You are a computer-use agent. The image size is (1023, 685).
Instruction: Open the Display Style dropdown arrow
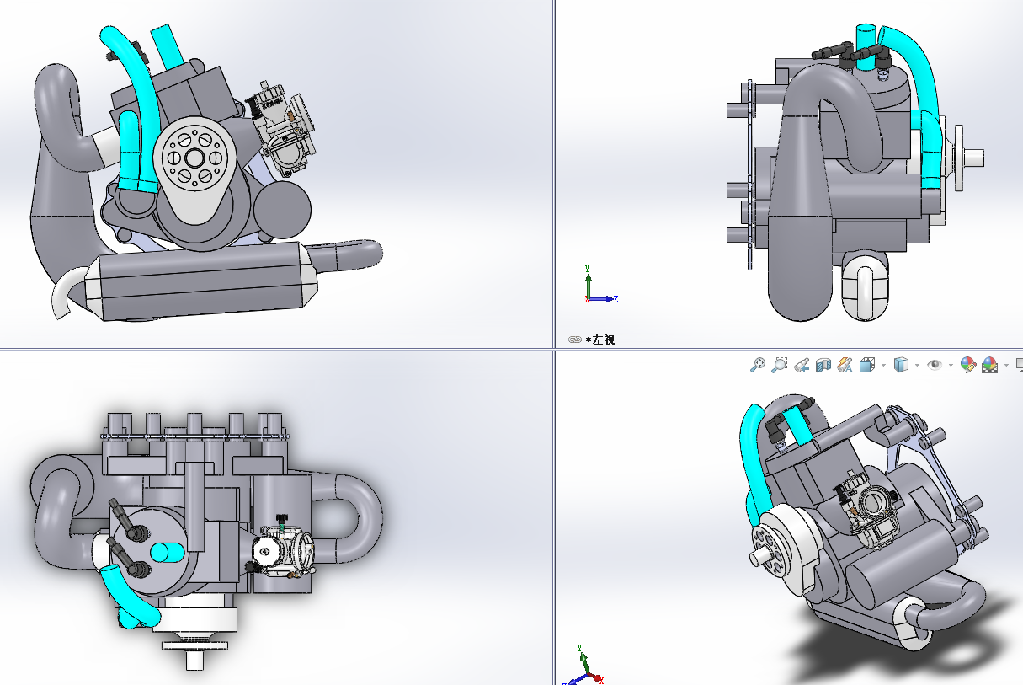pos(917,366)
